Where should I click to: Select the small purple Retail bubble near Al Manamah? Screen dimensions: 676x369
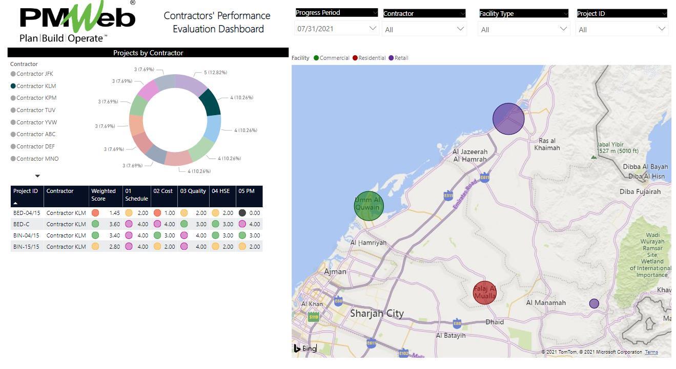click(x=594, y=303)
